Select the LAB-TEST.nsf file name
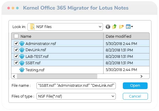The height and width of the screenshot is (111, 159). pos(37,57)
